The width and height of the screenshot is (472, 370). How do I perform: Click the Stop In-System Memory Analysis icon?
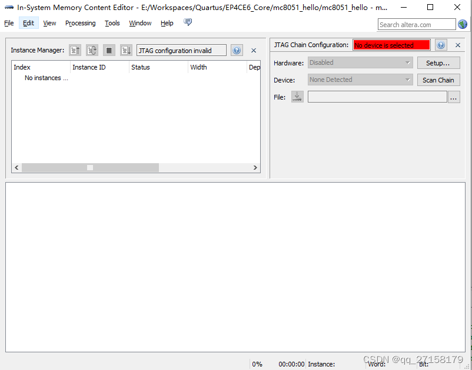109,50
